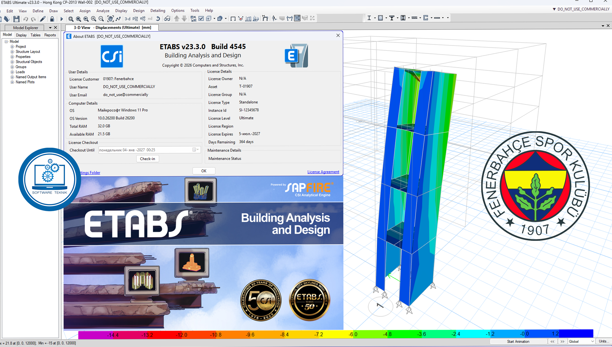Open the Help menu
Screen dimensions: 612x347
tap(209, 10)
